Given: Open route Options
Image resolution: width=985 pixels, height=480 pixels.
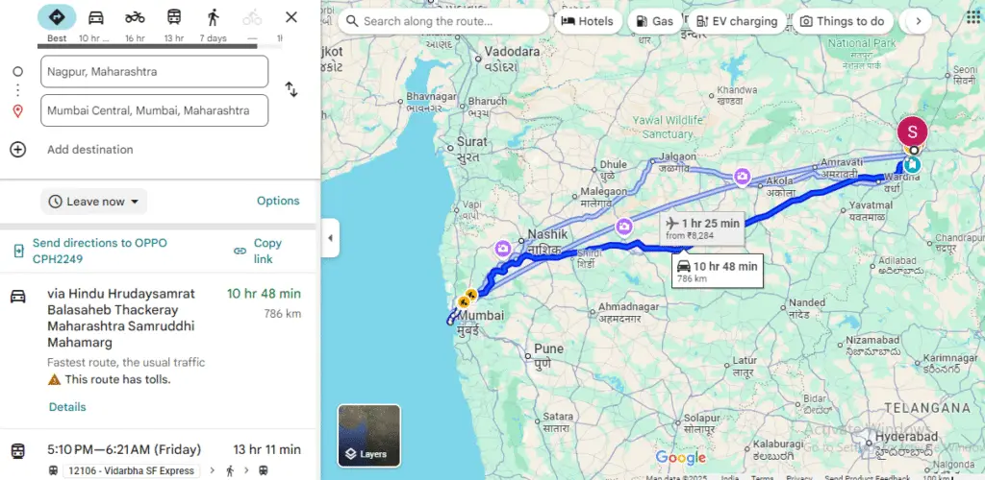Looking at the screenshot, I should tap(278, 201).
